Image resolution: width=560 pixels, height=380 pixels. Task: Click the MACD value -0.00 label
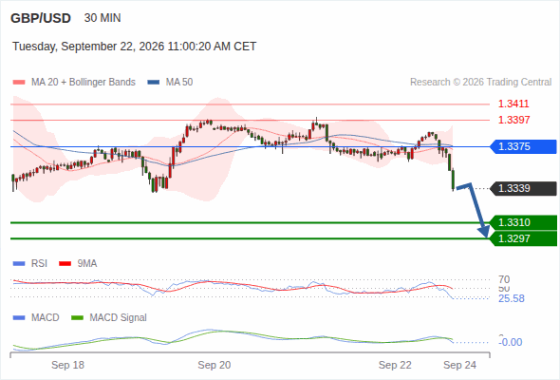tap(511, 342)
